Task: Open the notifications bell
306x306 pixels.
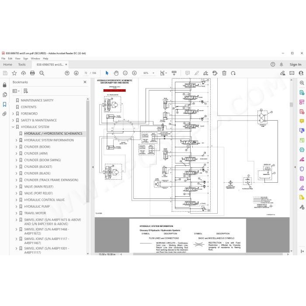Action: point(282,64)
